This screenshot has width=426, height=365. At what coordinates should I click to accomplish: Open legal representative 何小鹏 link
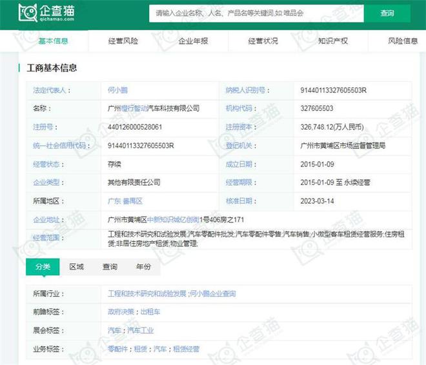pos(117,90)
